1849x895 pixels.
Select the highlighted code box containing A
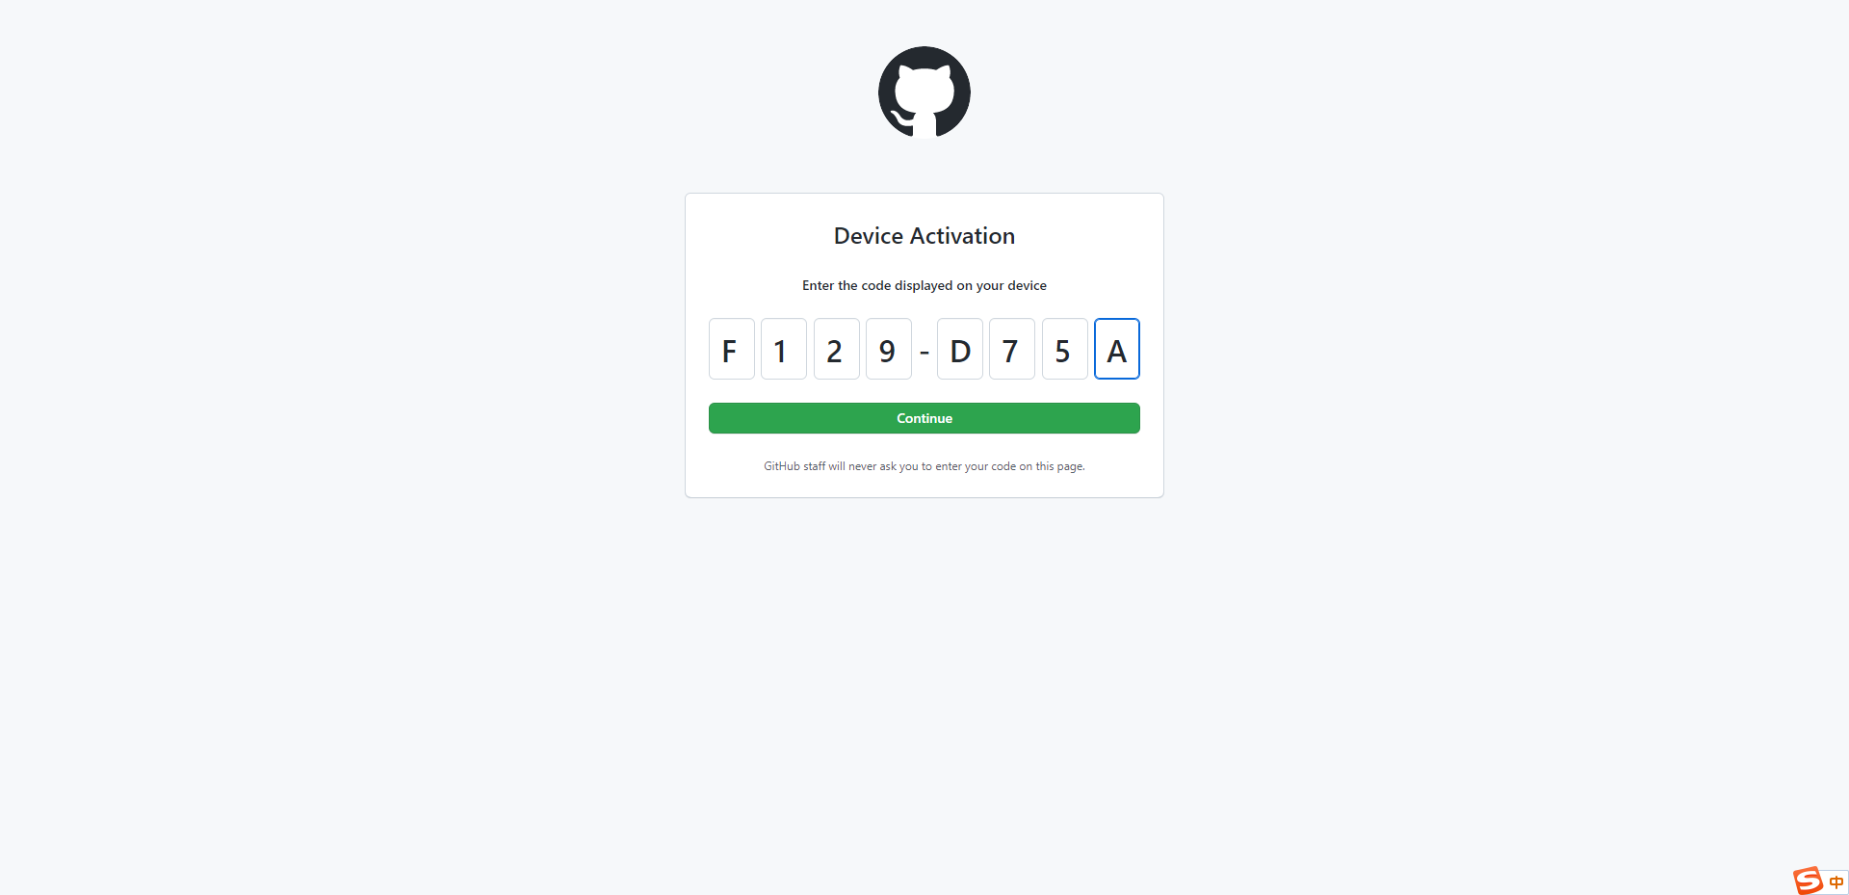[1117, 349]
